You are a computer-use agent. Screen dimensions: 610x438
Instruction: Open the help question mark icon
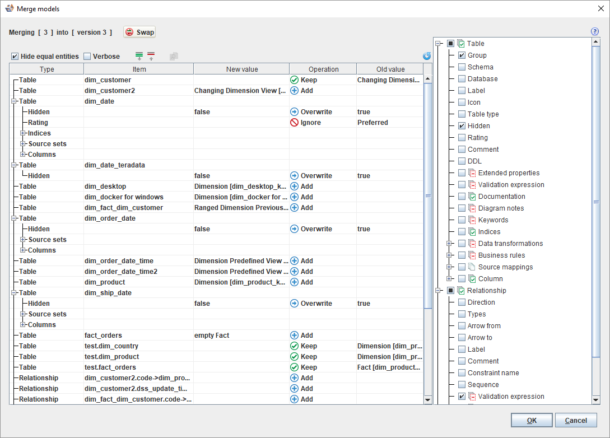[595, 32]
